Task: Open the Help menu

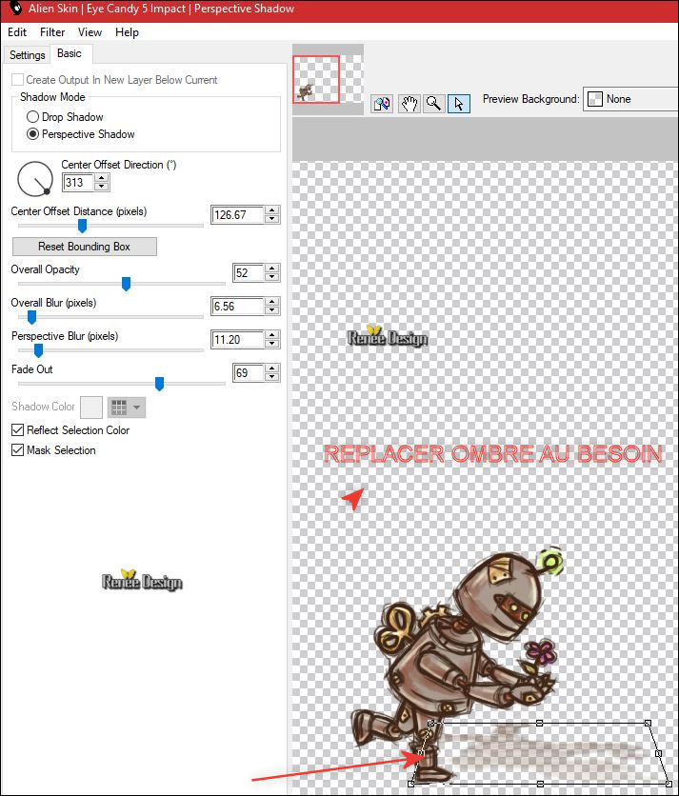Action: [127, 32]
